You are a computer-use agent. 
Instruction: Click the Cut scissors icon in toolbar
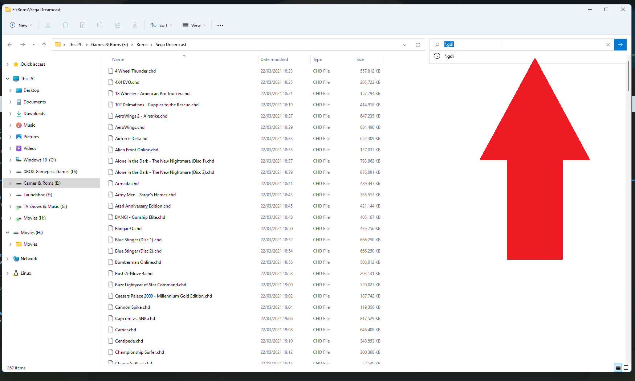click(48, 25)
